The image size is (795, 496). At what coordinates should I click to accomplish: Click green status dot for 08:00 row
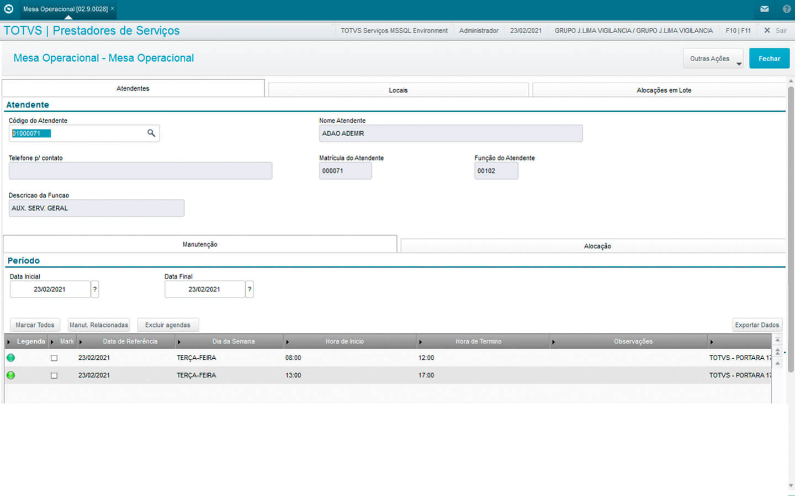(x=10, y=358)
